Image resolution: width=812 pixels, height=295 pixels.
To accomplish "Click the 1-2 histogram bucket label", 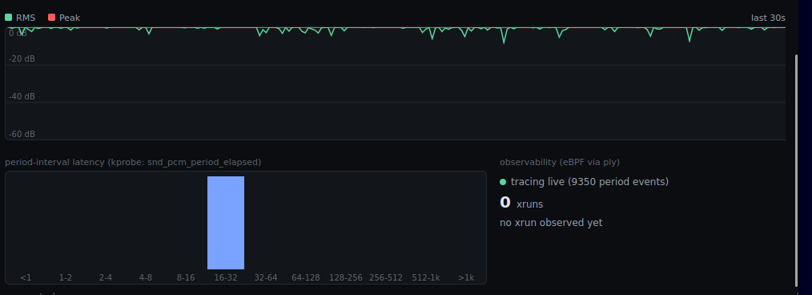I will (65, 278).
